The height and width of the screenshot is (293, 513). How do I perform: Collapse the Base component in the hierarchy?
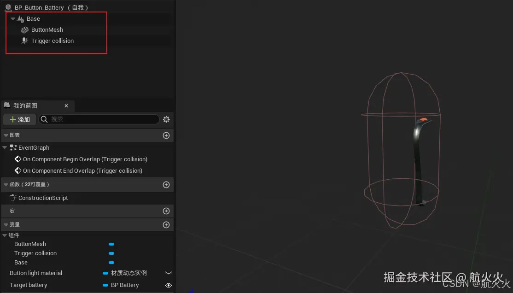[x=13, y=18]
